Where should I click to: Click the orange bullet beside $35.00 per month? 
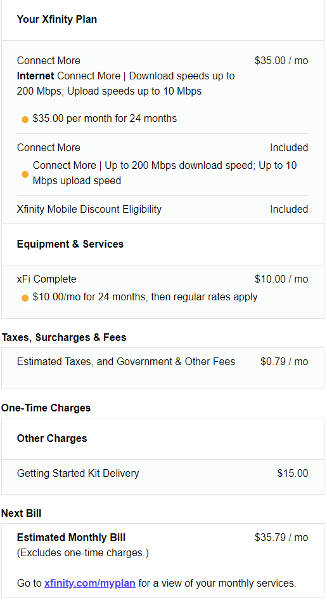pos(25,119)
